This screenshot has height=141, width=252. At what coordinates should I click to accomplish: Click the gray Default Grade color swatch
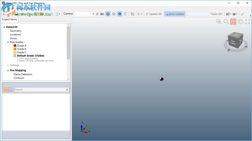click(15, 56)
